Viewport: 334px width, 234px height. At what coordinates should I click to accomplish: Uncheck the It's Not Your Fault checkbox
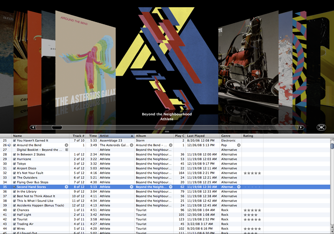pyautogui.click(x=15, y=173)
